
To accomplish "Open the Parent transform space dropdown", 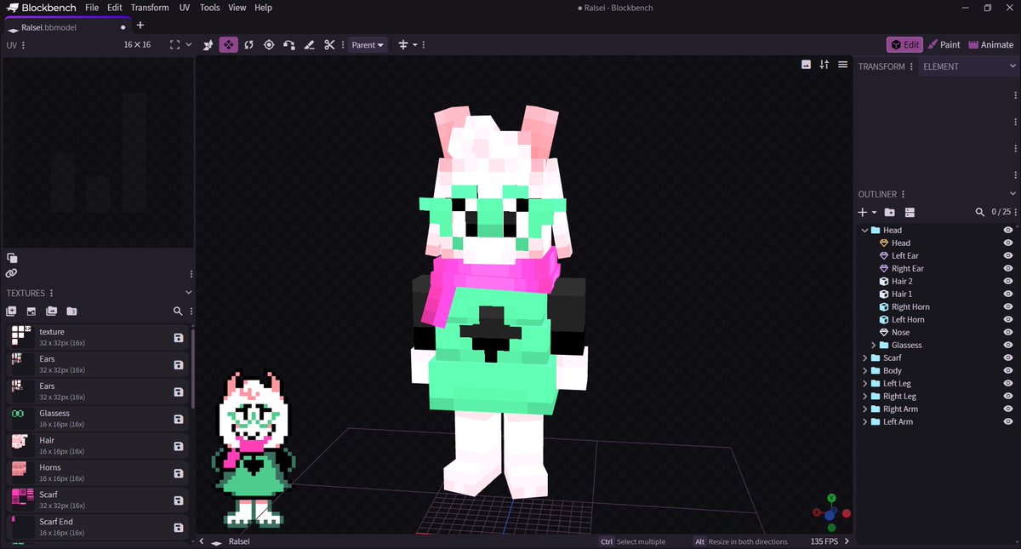I will point(368,44).
